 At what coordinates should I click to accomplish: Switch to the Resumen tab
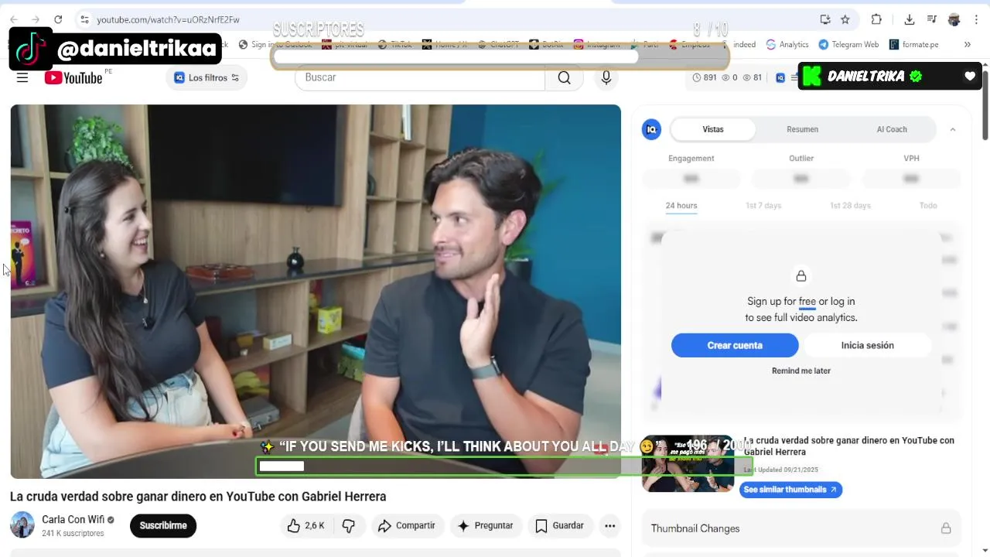(803, 129)
